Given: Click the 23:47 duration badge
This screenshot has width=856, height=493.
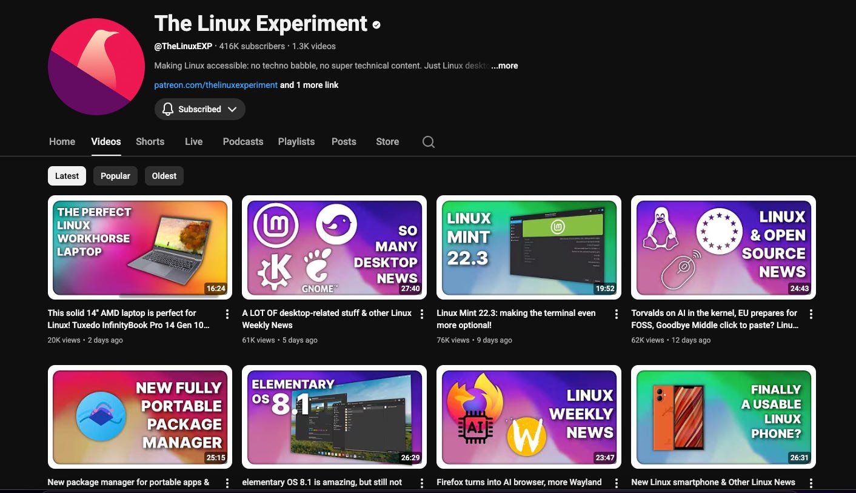Looking at the screenshot, I should [x=605, y=458].
